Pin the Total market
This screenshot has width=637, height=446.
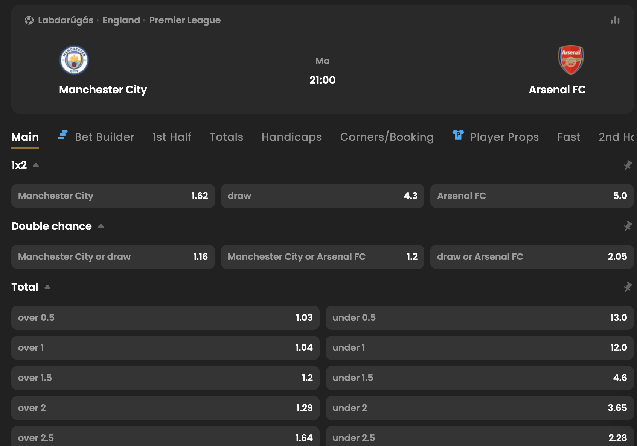click(x=628, y=287)
